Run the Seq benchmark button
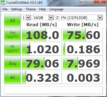This screenshot has width=107, height=97. (x=12, y=63)
